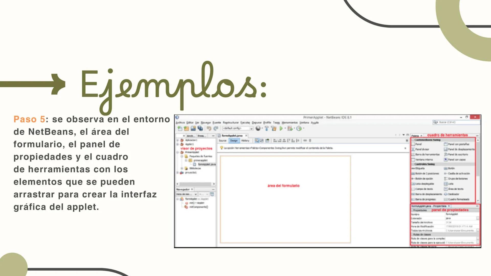
Task: Collapse the PrimerApplet project node
Action: coord(177,152)
